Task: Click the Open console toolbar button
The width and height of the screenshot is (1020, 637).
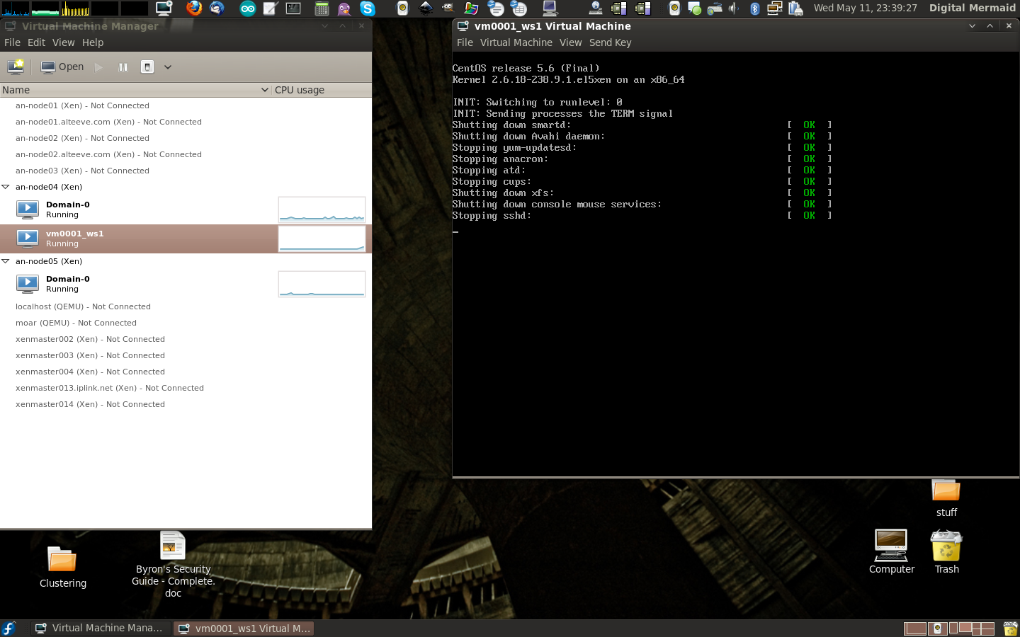Action: (62, 67)
